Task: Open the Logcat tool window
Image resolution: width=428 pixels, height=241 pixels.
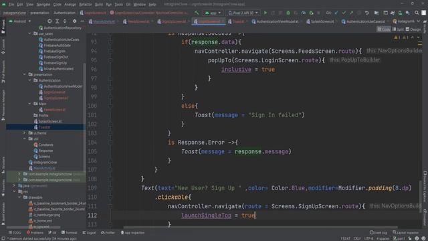Action: (x=89, y=233)
